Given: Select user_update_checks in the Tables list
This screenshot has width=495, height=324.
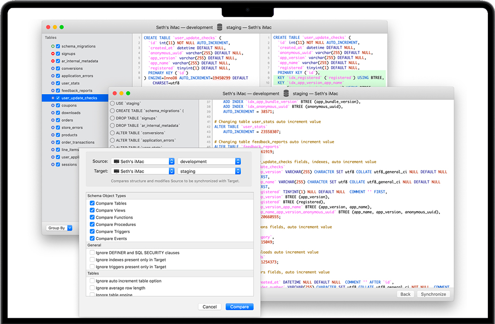Looking at the screenshot, I should (79, 98).
